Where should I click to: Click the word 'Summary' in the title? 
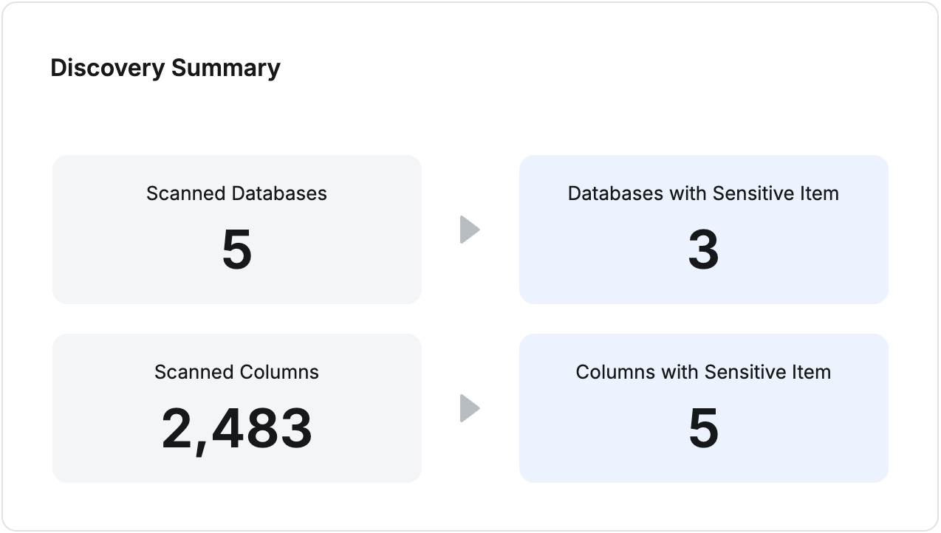pyautogui.click(x=226, y=68)
